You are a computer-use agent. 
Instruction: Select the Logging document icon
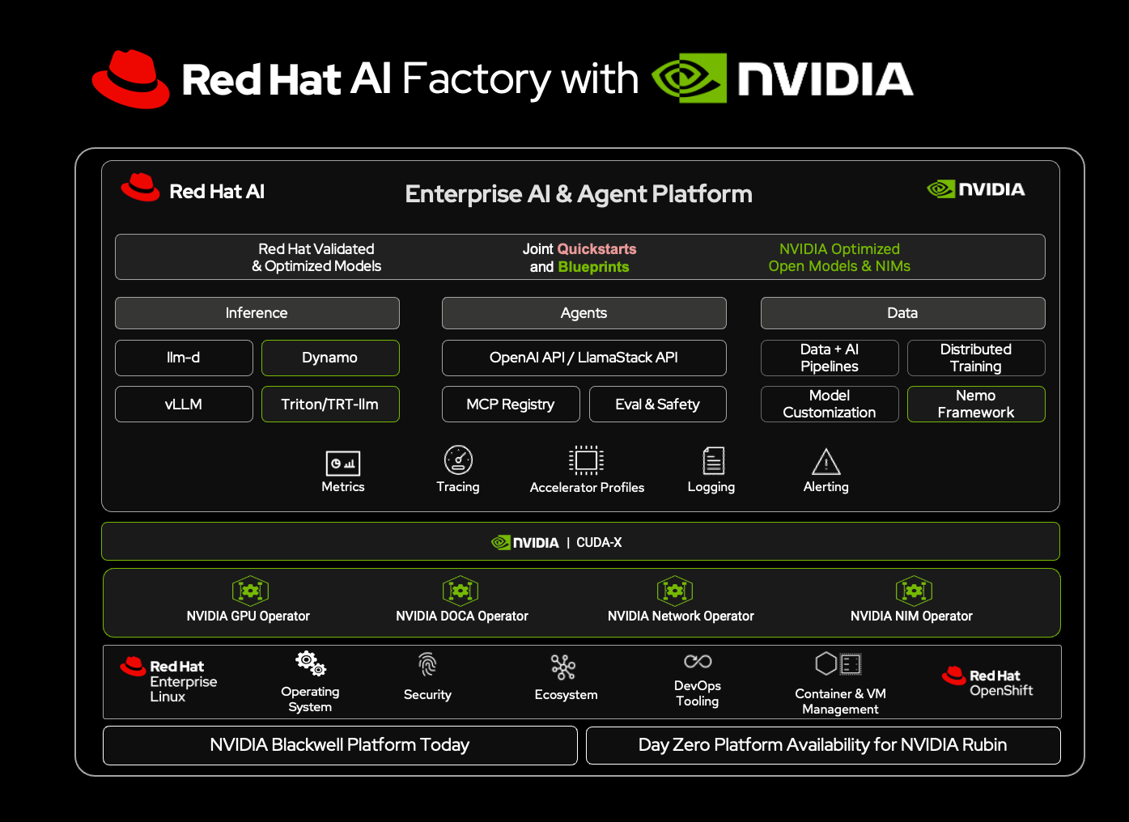(711, 462)
